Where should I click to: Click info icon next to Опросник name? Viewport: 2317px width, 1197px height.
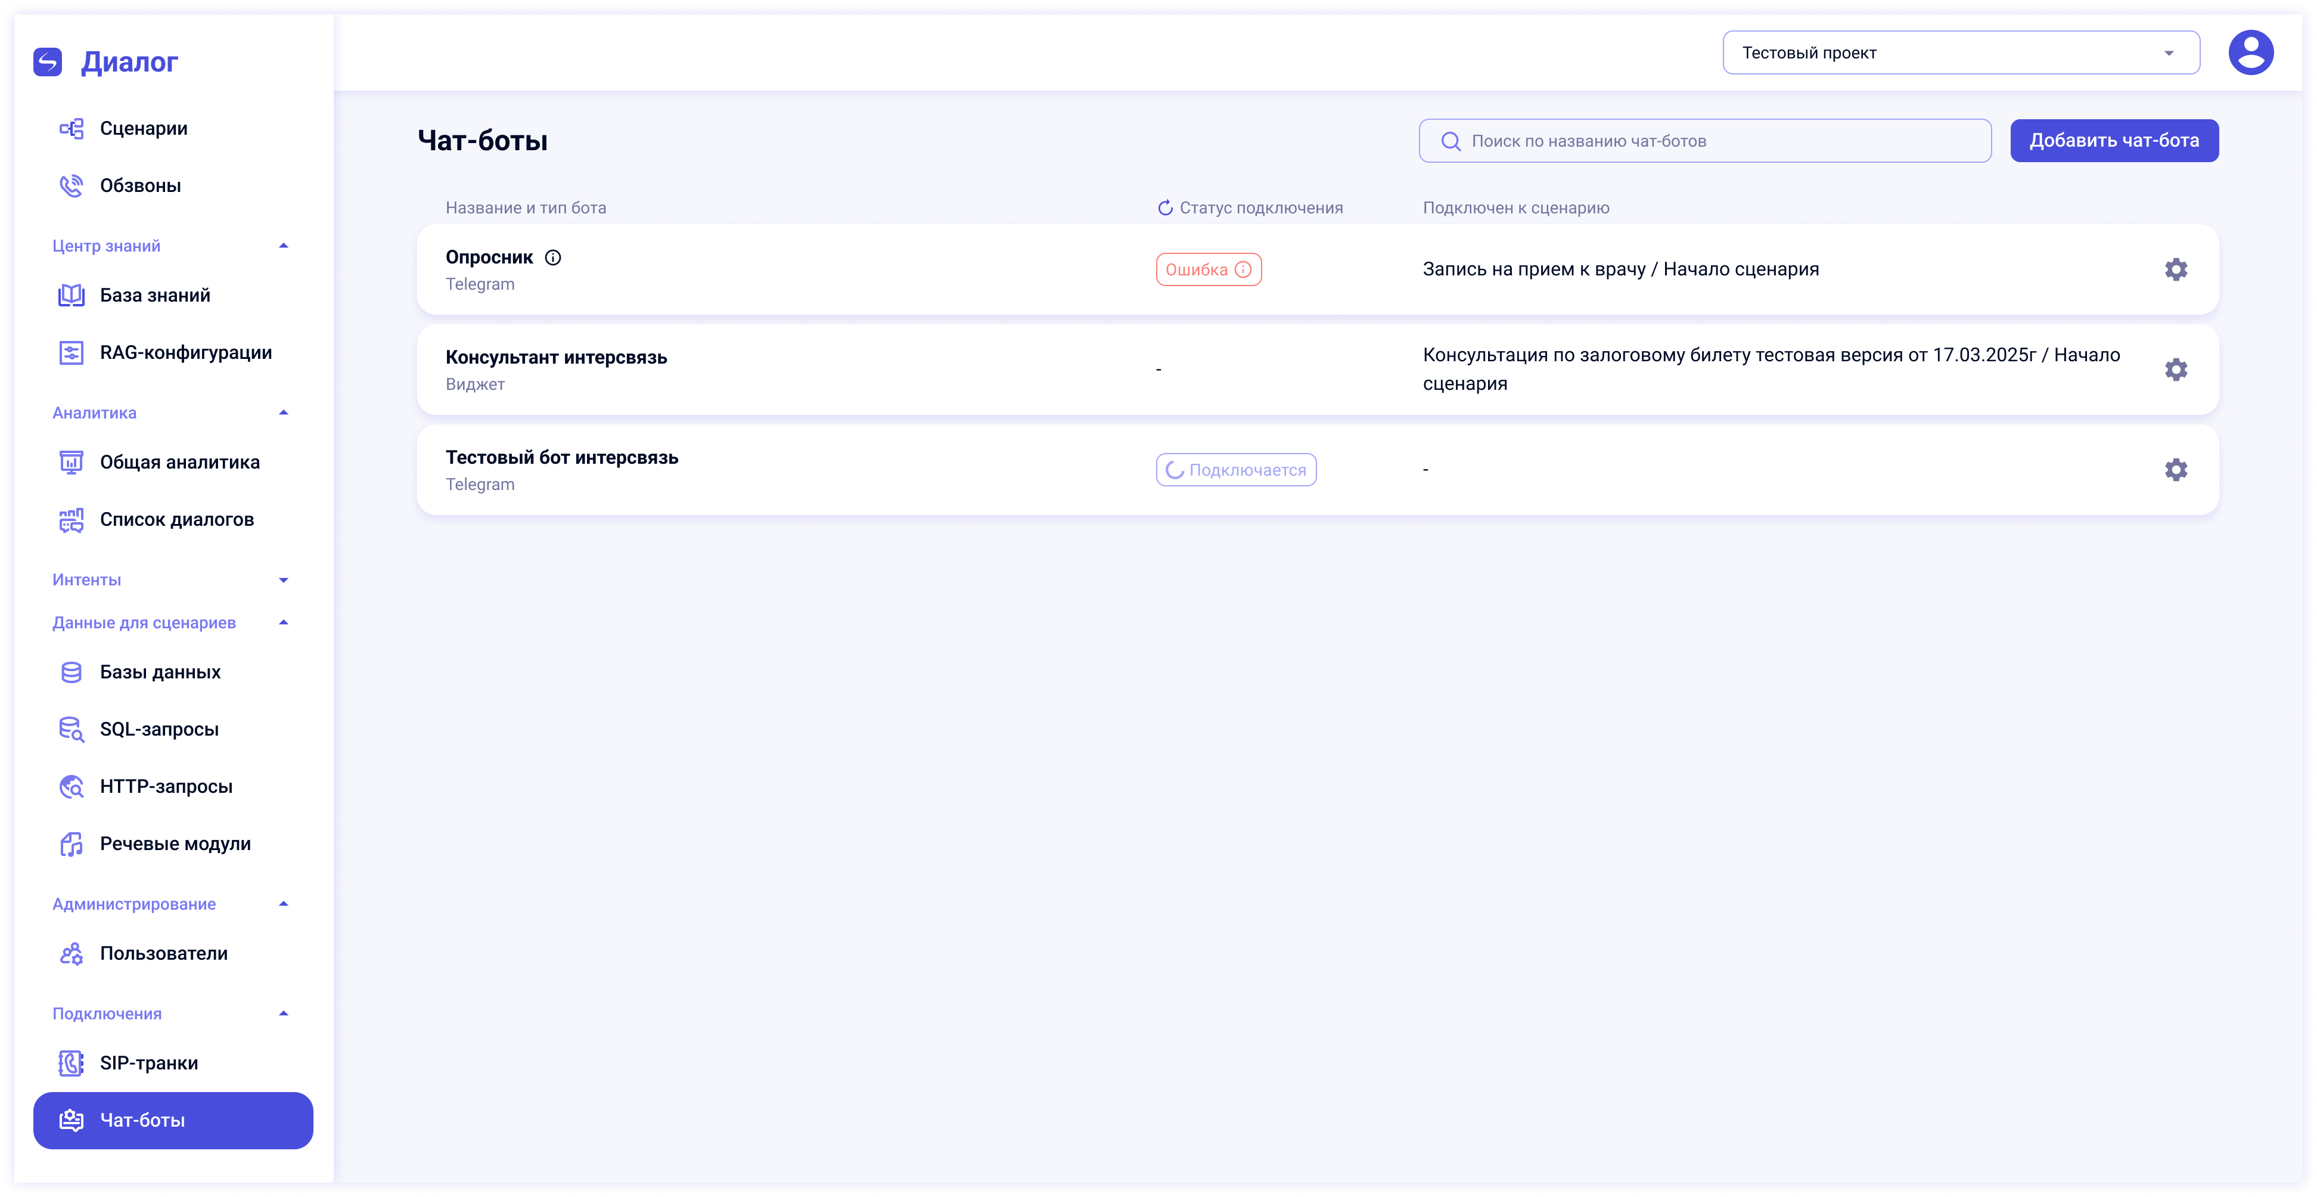coord(553,258)
